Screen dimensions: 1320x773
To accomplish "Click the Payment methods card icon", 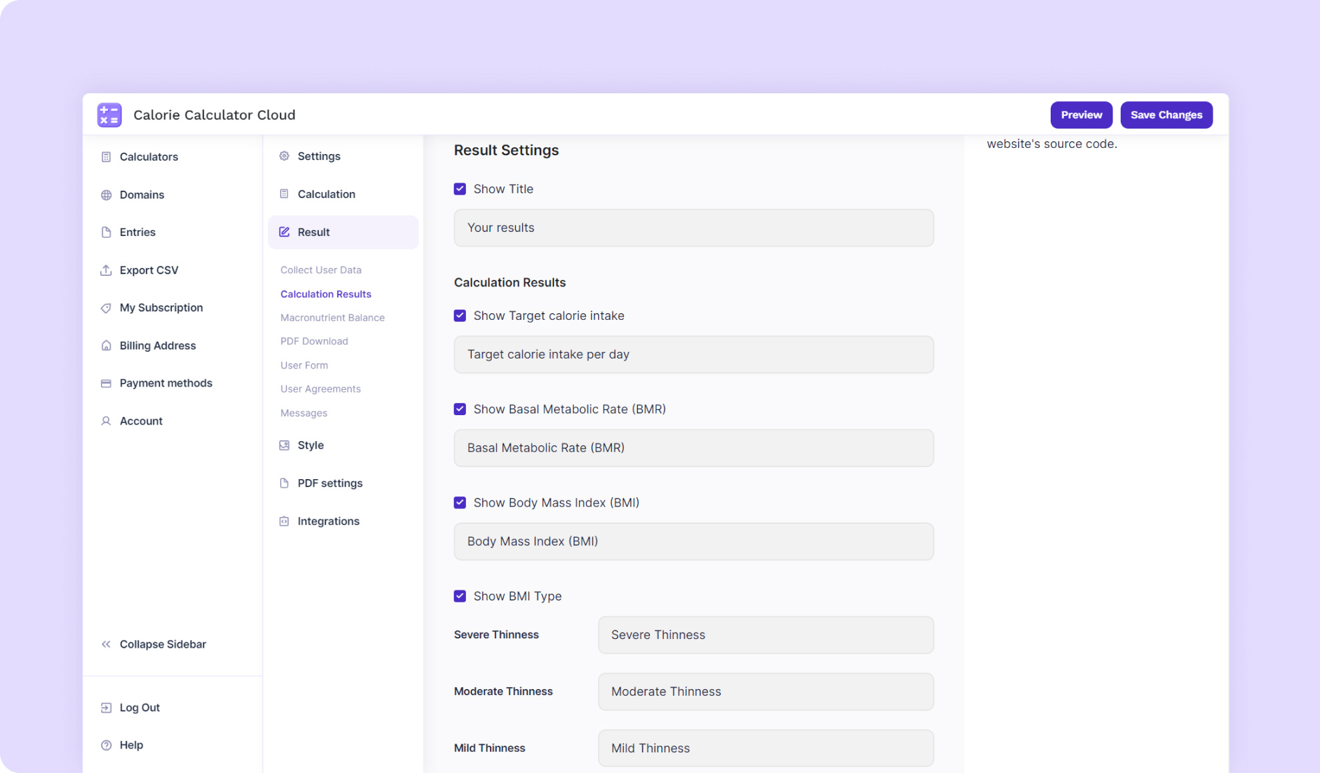I will (x=107, y=383).
